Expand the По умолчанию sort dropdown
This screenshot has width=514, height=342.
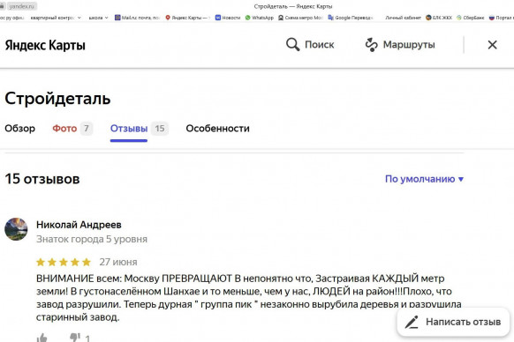[x=424, y=179]
